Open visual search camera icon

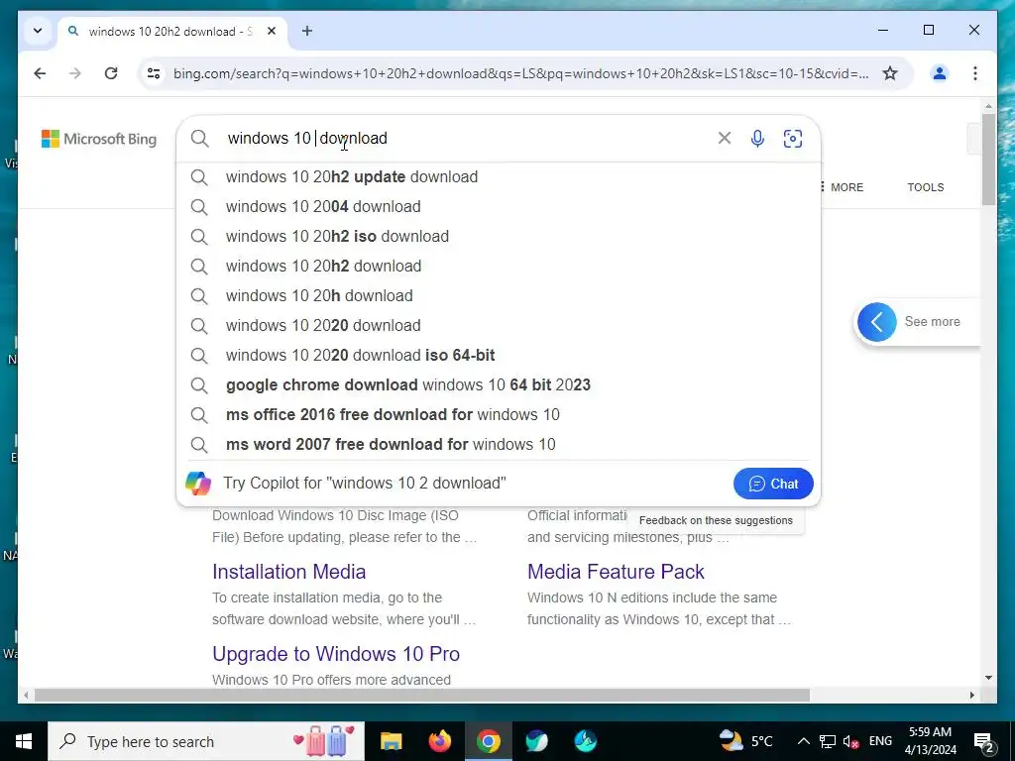[792, 139]
